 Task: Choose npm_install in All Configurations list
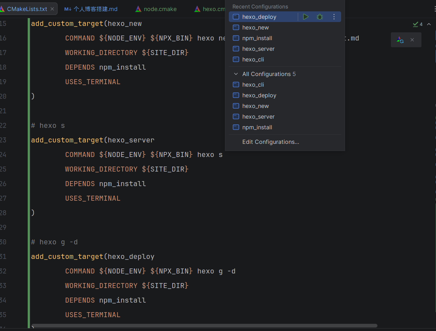pos(257,127)
